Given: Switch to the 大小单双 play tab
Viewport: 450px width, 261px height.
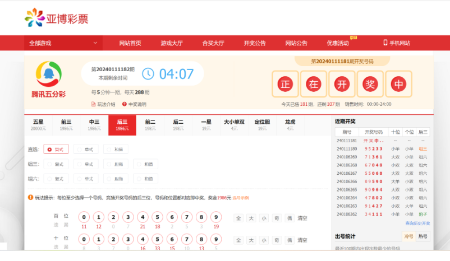Looking at the screenshot, I should click(234, 125).
